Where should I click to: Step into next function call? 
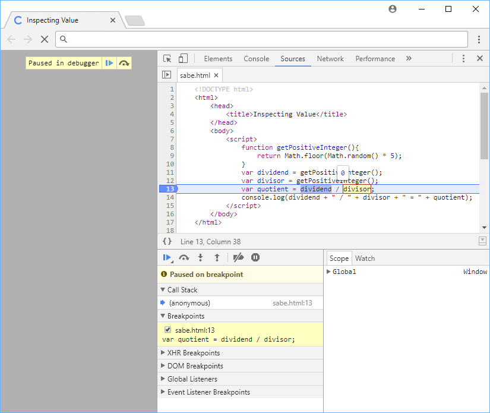[x=200, y=258]
